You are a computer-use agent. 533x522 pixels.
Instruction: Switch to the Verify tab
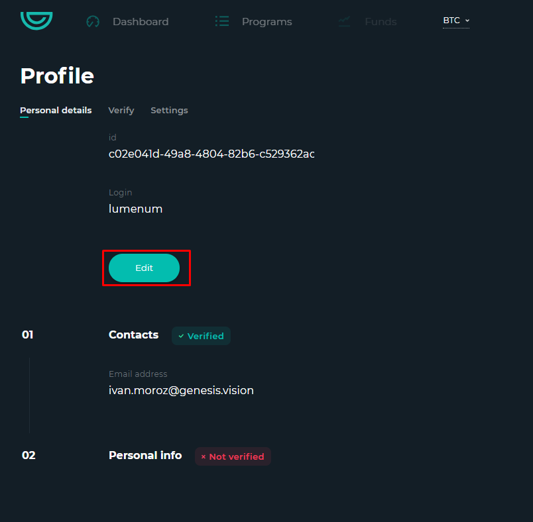click(121, 111)
